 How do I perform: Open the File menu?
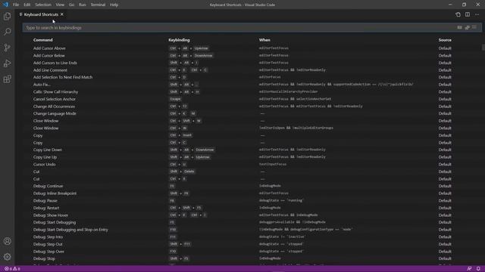[16, 5]
